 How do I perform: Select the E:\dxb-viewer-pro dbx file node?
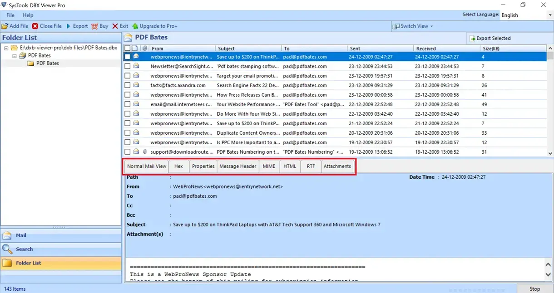(64, 48)
